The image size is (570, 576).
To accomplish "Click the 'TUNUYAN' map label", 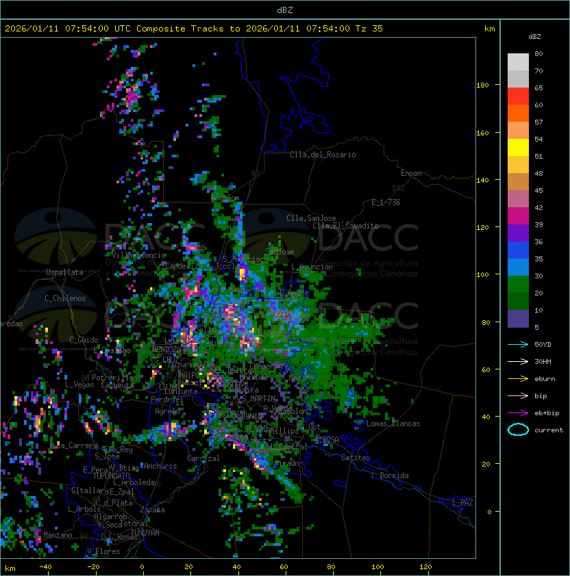I will [145, 533].
